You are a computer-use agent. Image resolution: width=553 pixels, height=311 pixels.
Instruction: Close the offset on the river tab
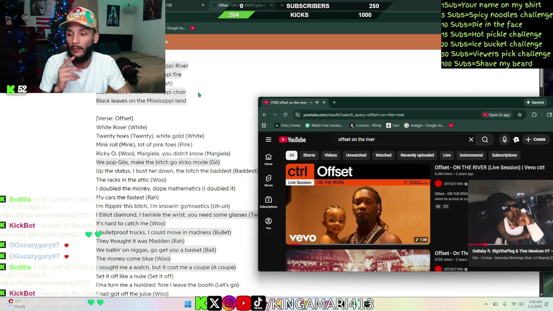[324, 102]
